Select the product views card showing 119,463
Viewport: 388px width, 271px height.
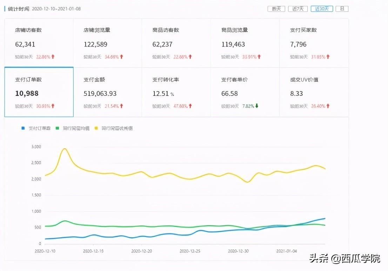(x=245, y=43)
